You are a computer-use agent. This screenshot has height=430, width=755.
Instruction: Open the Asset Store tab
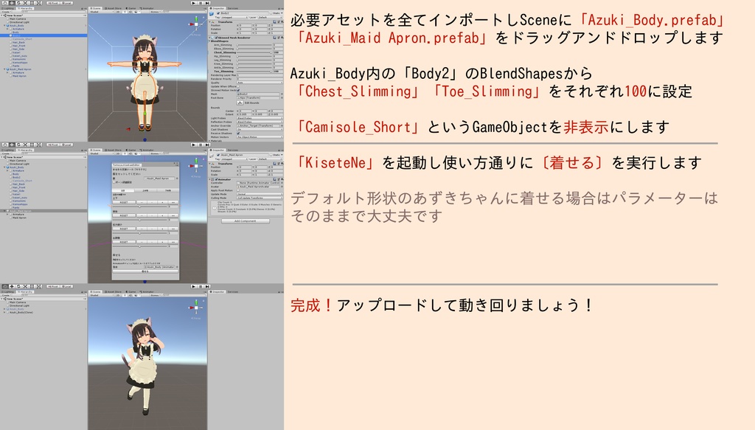point(114,8)
